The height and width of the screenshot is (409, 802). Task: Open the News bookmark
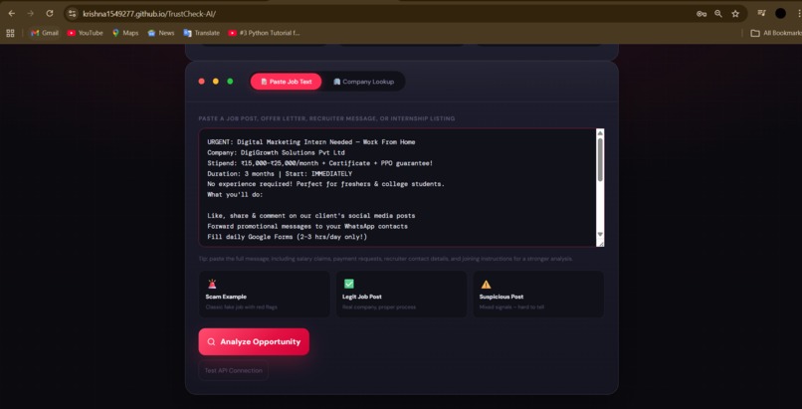tap(161, 33)
